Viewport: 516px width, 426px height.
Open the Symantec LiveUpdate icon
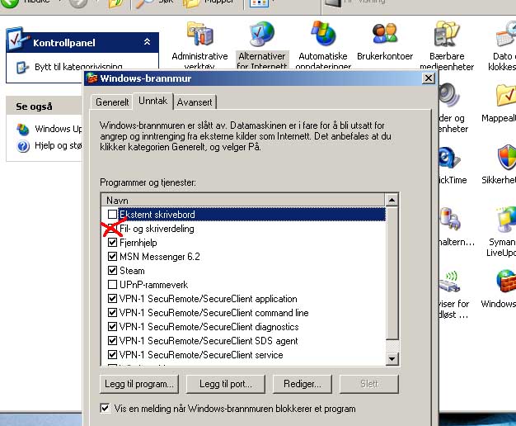click(x=507, y=220)
